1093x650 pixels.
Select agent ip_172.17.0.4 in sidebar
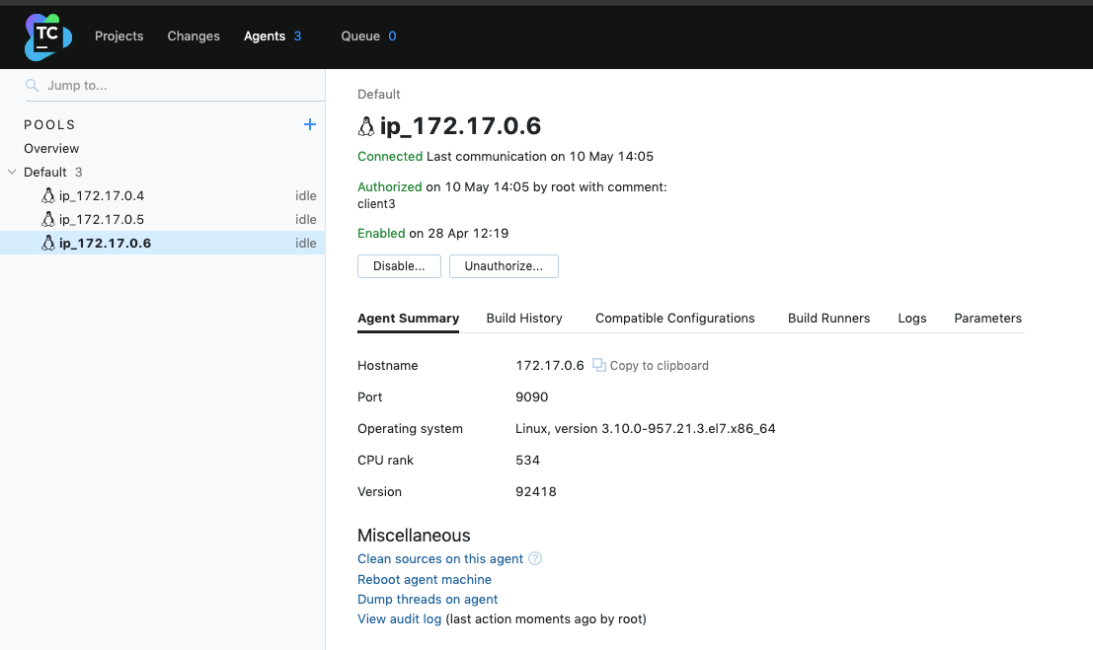(x=102, y=195)
